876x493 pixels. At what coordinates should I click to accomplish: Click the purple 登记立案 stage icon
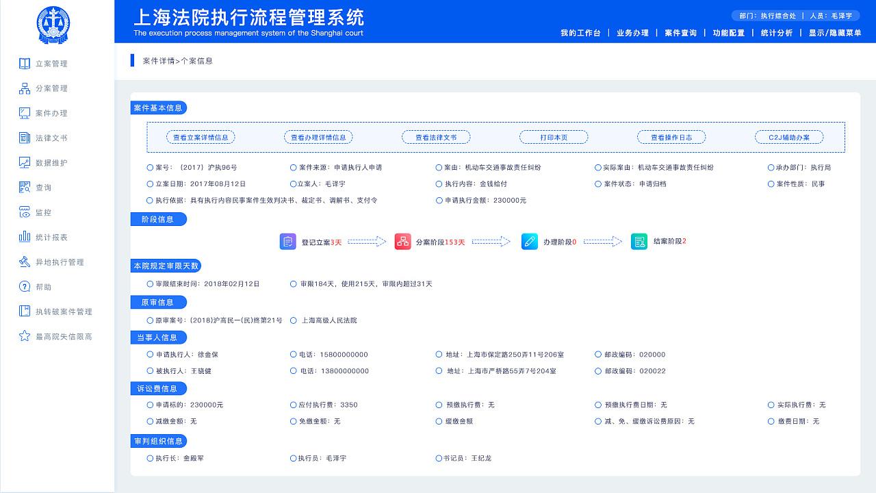288,242
